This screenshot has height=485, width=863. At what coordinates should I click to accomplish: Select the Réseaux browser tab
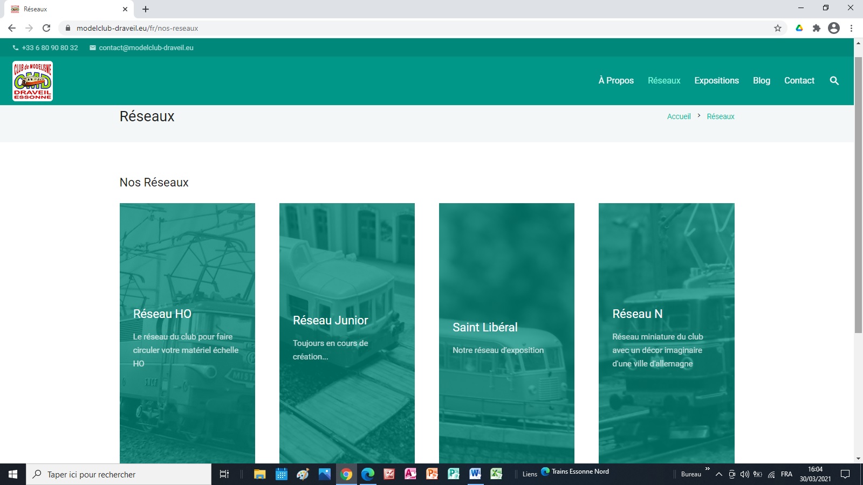click(x=67, y=9)
